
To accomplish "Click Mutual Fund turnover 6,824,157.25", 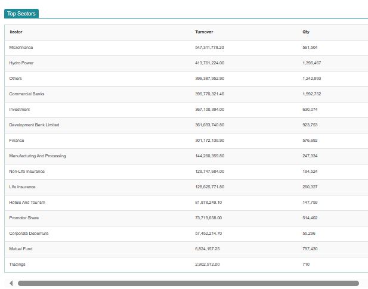I will [208, 248].
